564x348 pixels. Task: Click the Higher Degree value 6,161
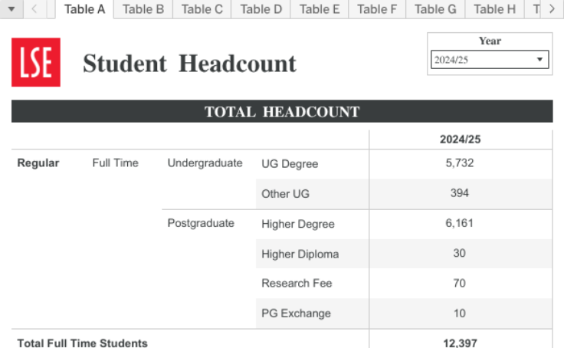pyautogui.click(x=460, y=224)
